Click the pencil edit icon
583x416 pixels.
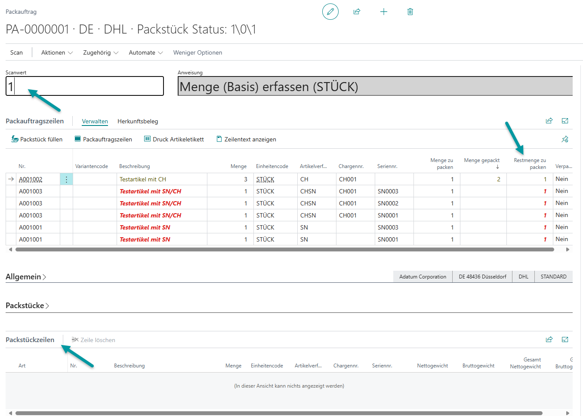(330, 12)
